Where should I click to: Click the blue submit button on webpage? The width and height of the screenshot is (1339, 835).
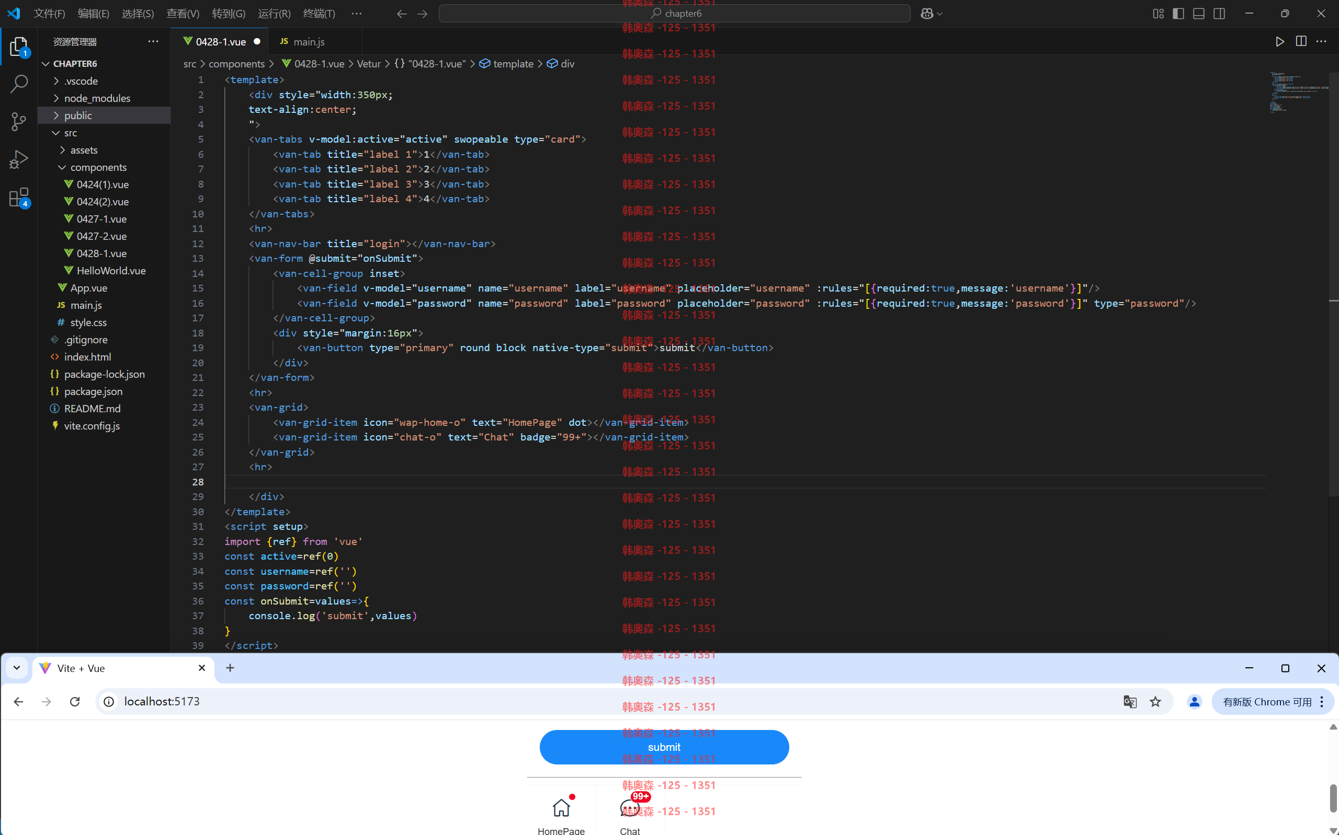(x=664, y=747)
